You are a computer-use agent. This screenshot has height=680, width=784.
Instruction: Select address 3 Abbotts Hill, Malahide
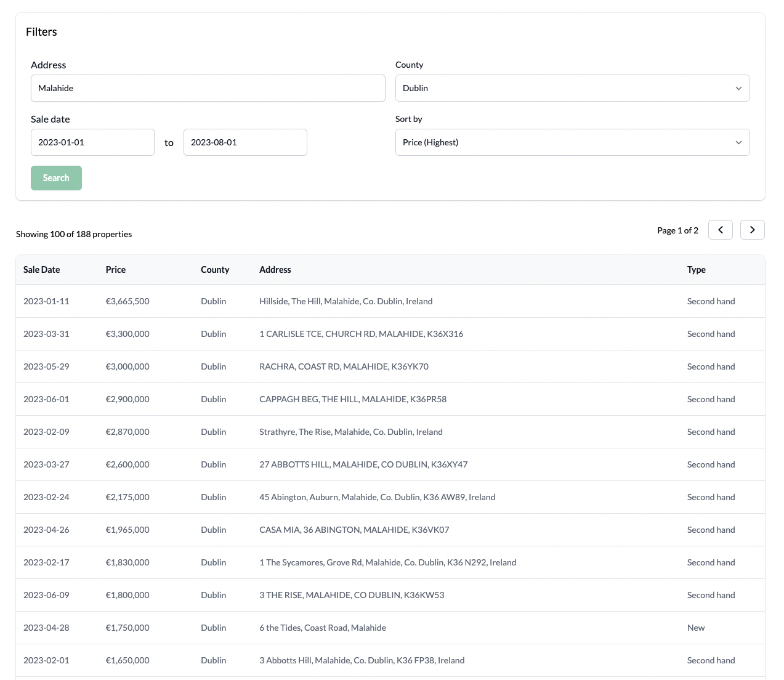(362, 660)
